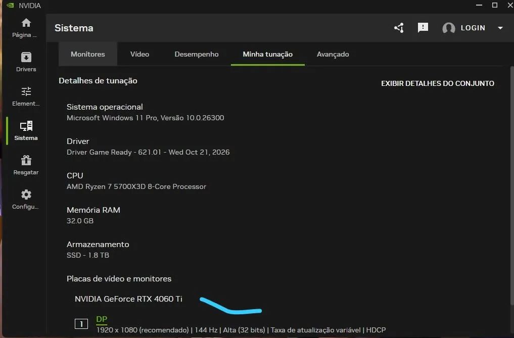
Task: Click the share icon in header
Action: coord(399,28)
